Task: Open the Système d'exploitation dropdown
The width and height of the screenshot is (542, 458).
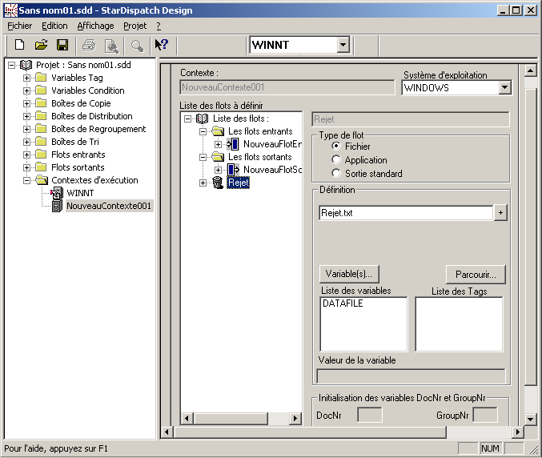Action: [504, 88]
